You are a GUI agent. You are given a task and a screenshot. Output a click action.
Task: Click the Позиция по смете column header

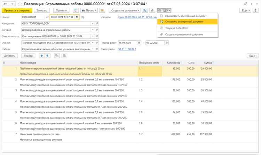(x=149, y=63)
